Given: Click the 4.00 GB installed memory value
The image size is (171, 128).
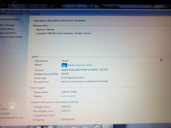Looking at the screenshot, I should [65, 74].
